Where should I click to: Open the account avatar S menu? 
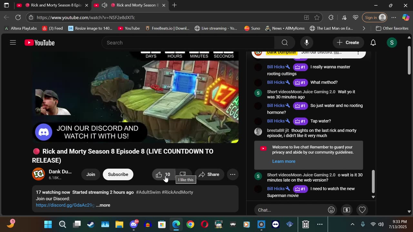pyautogui.click(x=392, y=43)
